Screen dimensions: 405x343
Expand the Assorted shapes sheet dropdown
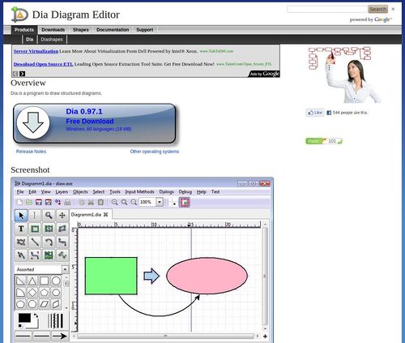click(x=65, y=269)
